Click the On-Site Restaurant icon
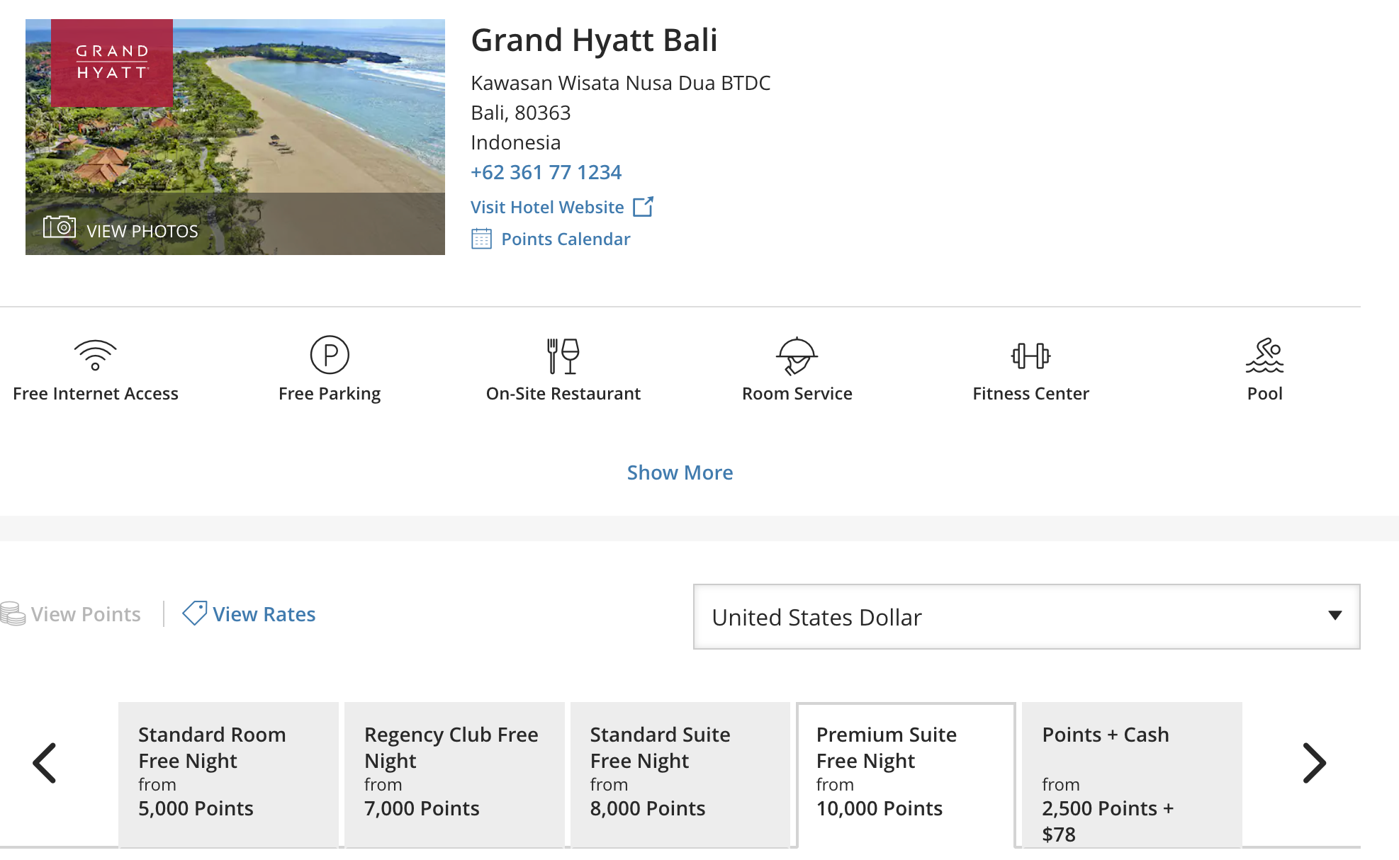 (x=563, y=356)
